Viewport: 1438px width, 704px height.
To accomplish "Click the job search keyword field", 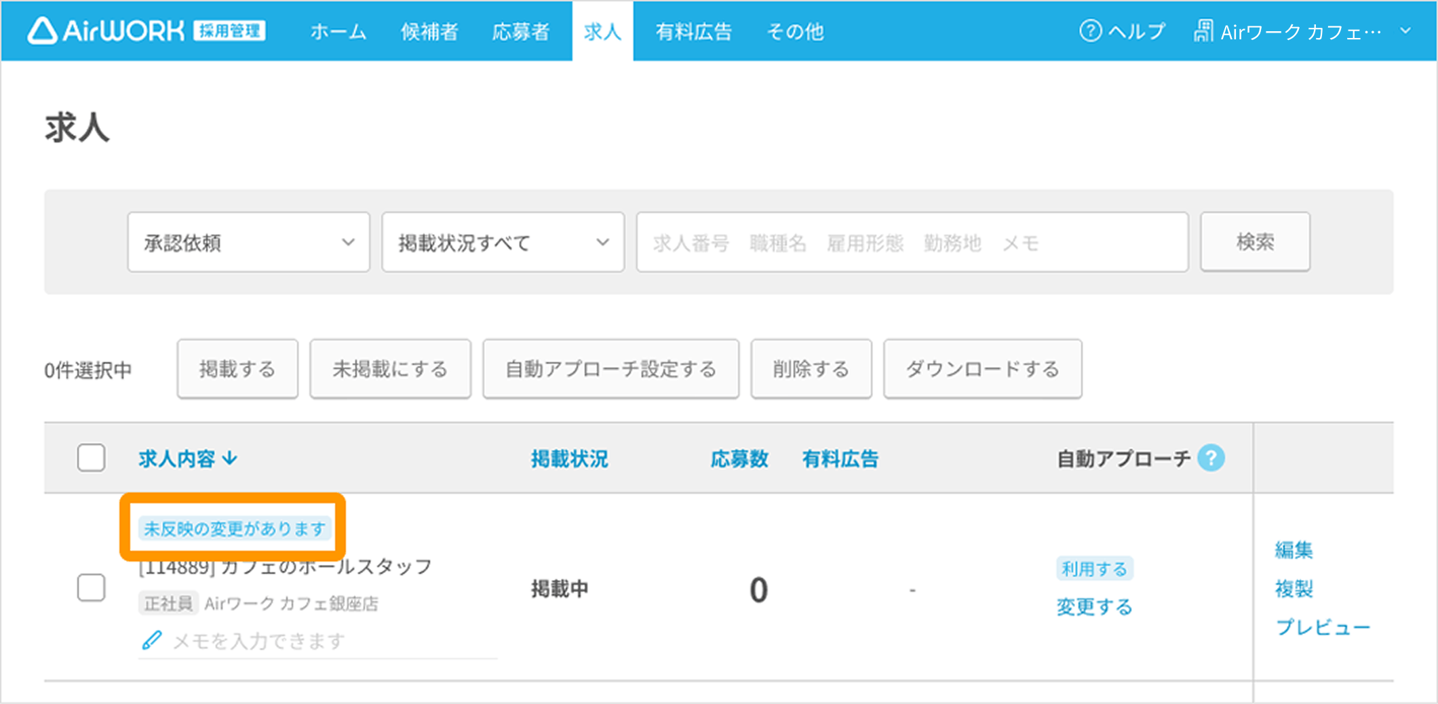I will point(912,242).
